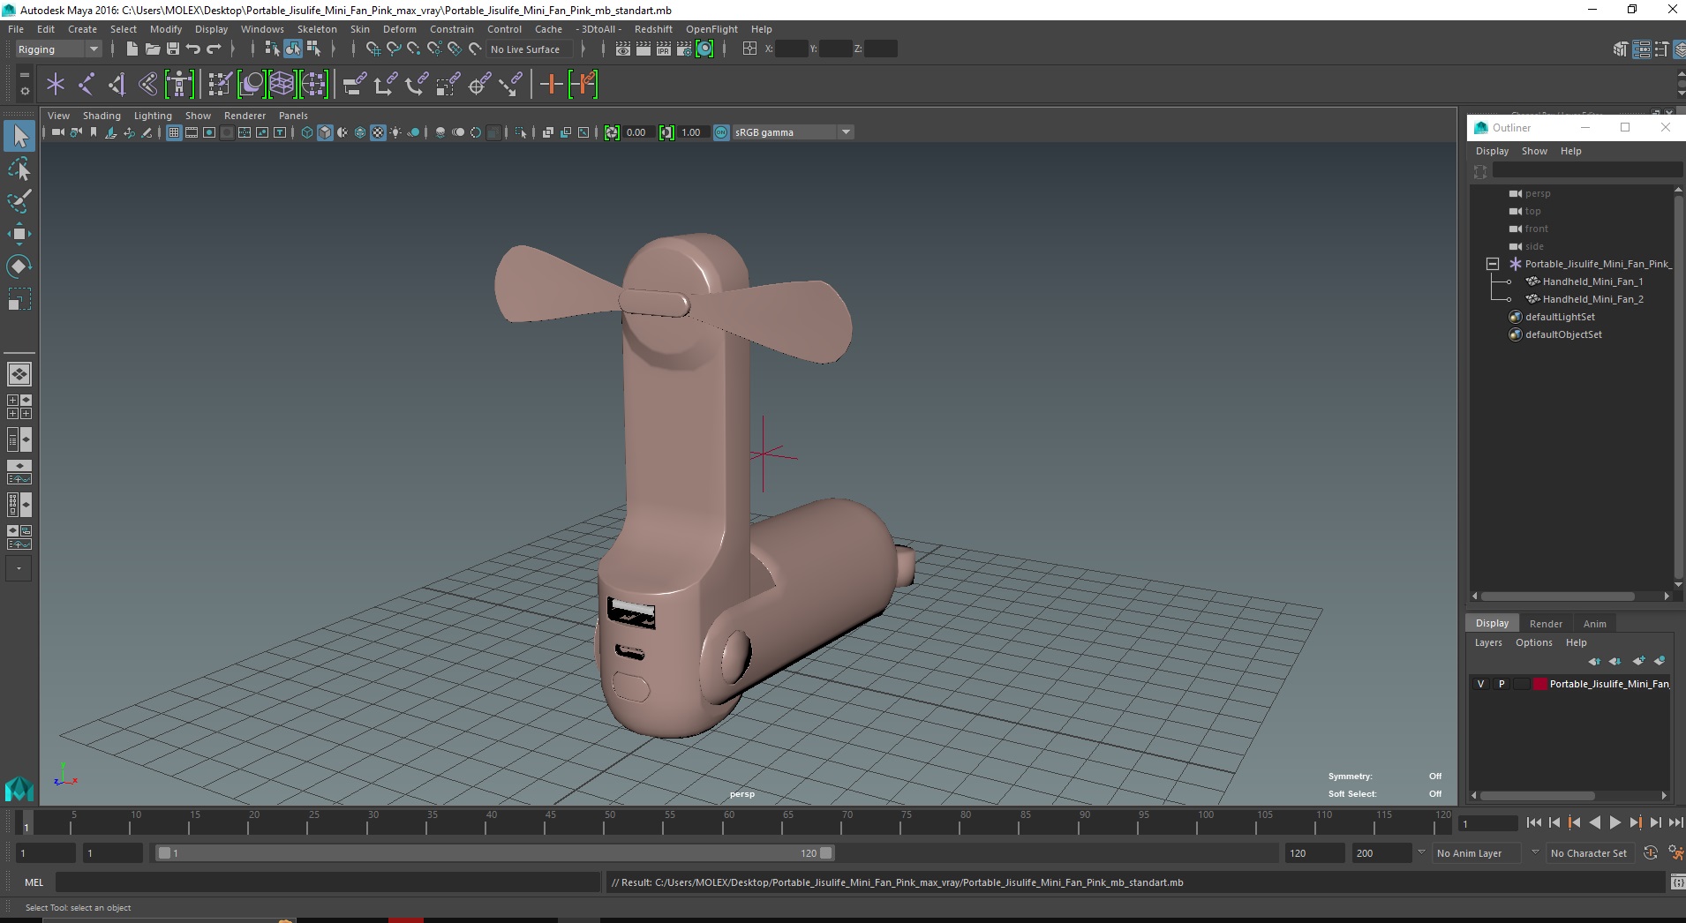Set Key shelf icon
1686x923 pixels.
pyautogui.click(x=552, y=85)
